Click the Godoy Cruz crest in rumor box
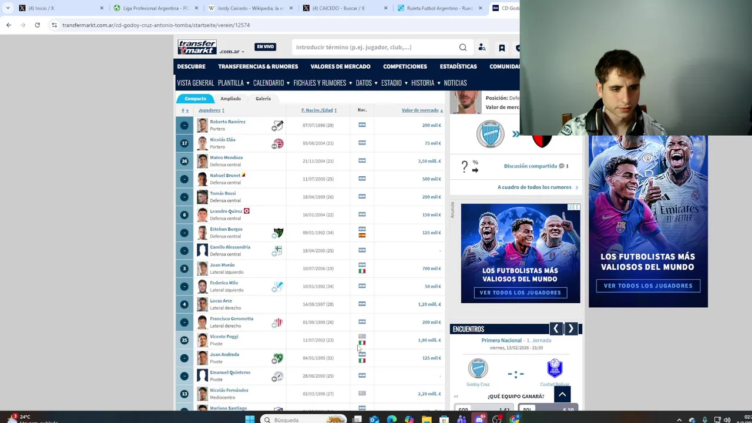This screenshot has width=752, height=423. [x=490, y=135]
